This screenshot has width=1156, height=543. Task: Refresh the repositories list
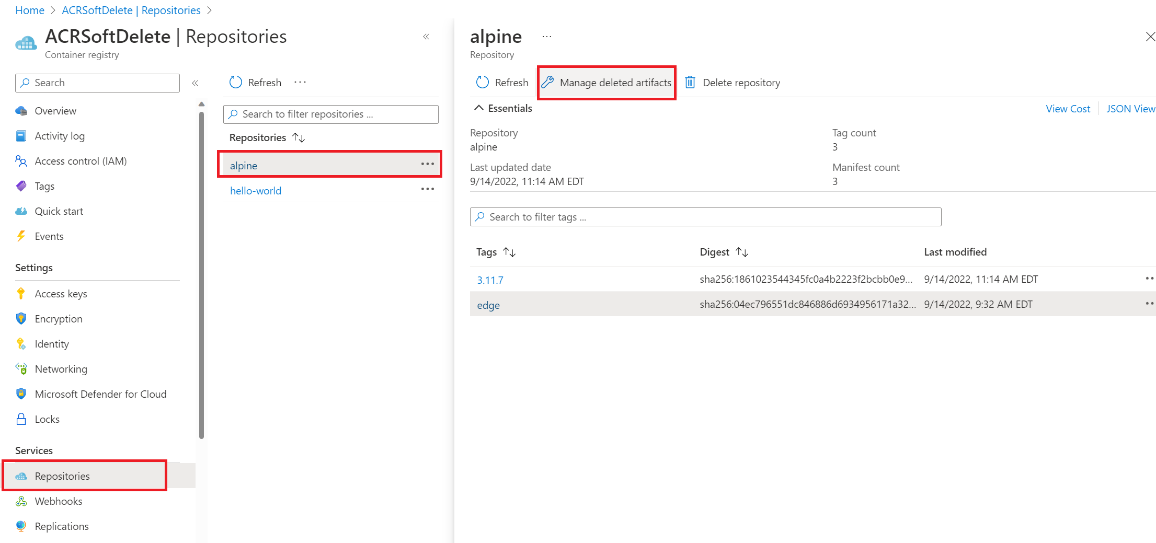(255, 83)
